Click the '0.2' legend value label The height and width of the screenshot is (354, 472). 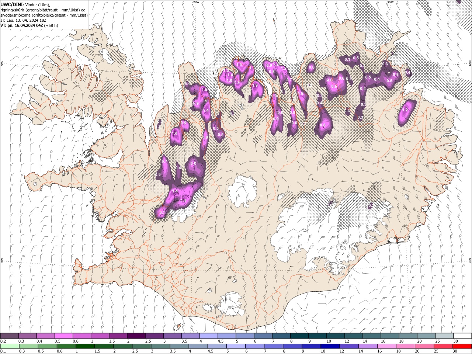(x=3, y=341)
